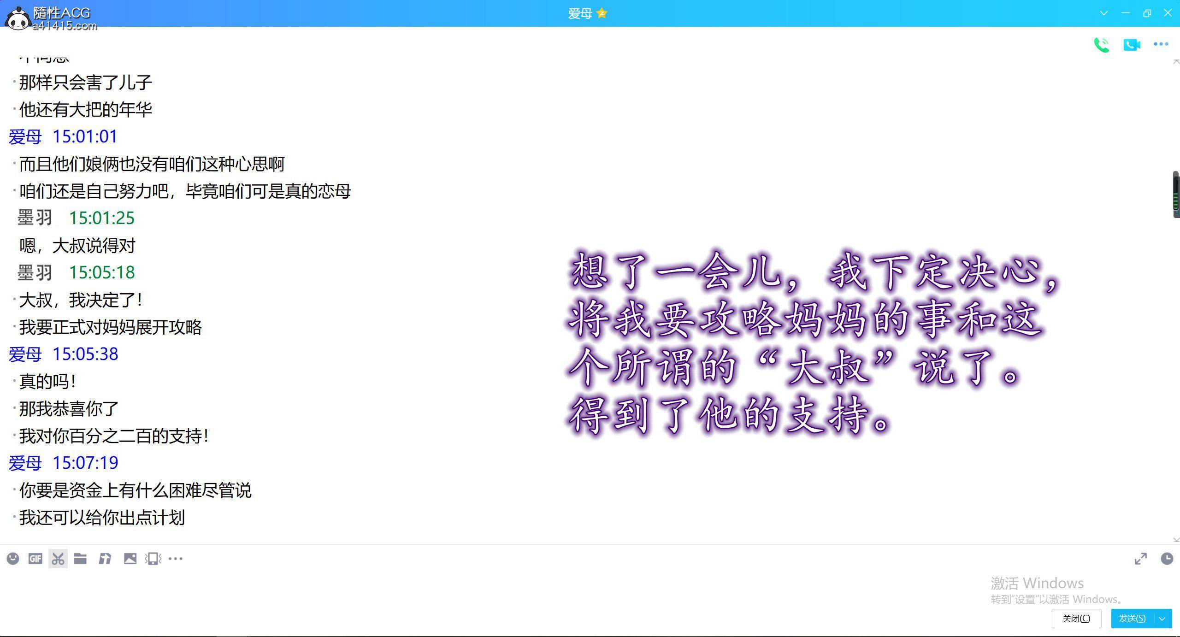
Task: Click the 关闭(C) close button
Action: pyautogui.click(x=1076, y=619)
